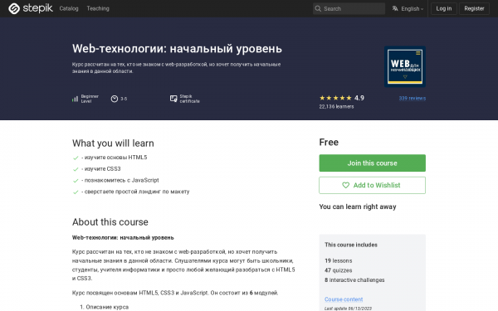Click the изучите основы HTML5 item
Image resolution: width=498 pixels, height=311 pixels.
[115, 158]
